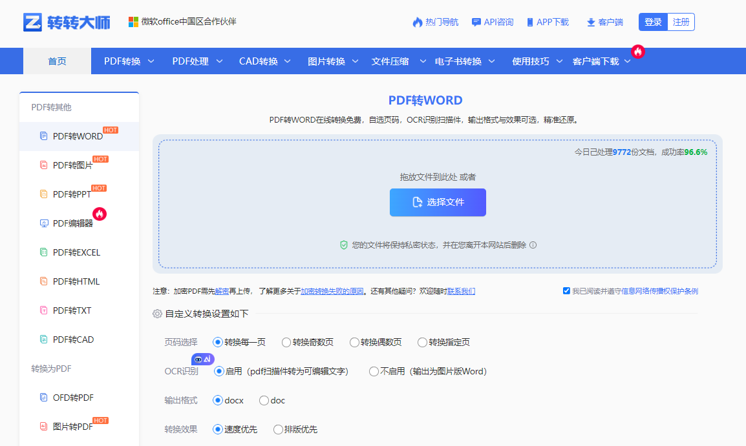
Task: Click the AI badge above OCR识别
Action: [x=203, y=359]
